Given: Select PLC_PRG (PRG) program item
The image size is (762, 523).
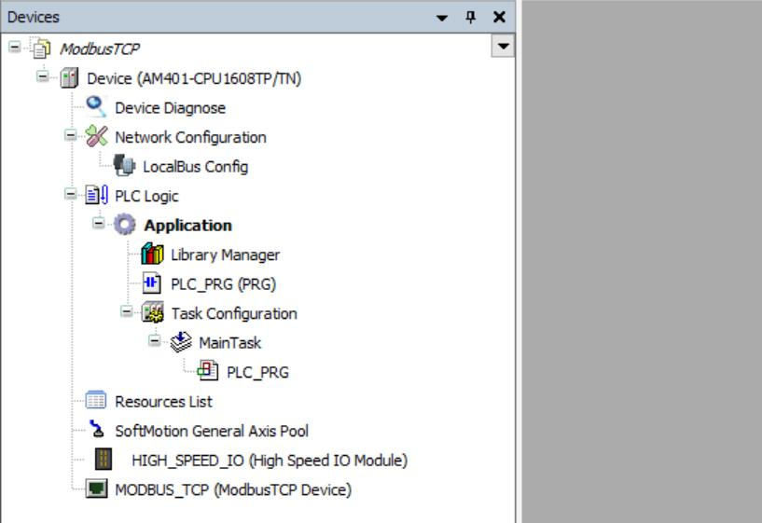Looking at the screenshot, I should pos(223,284).
